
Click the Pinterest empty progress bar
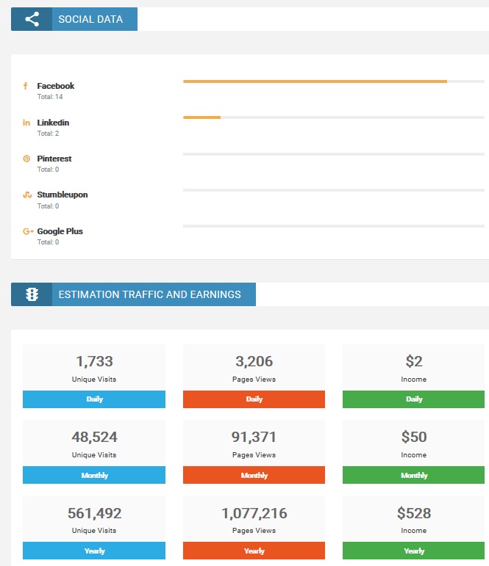click(333, 154)
